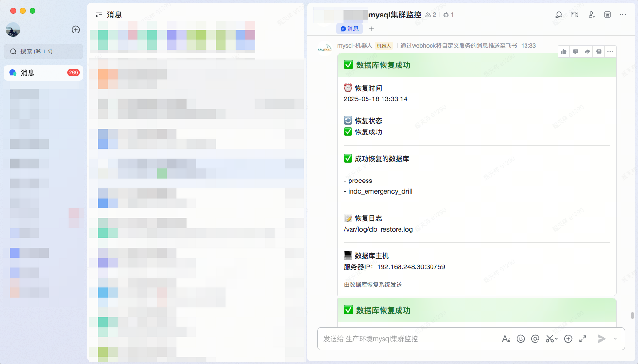Start a video meeting in this group

(574, 15)
